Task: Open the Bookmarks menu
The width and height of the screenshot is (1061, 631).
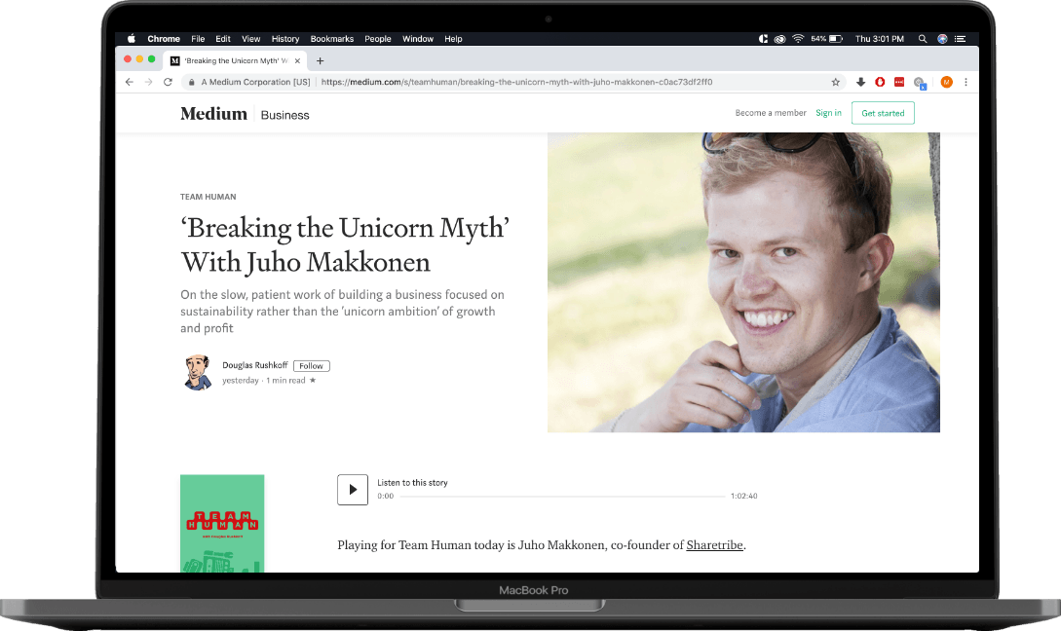Action: [332, 39]
